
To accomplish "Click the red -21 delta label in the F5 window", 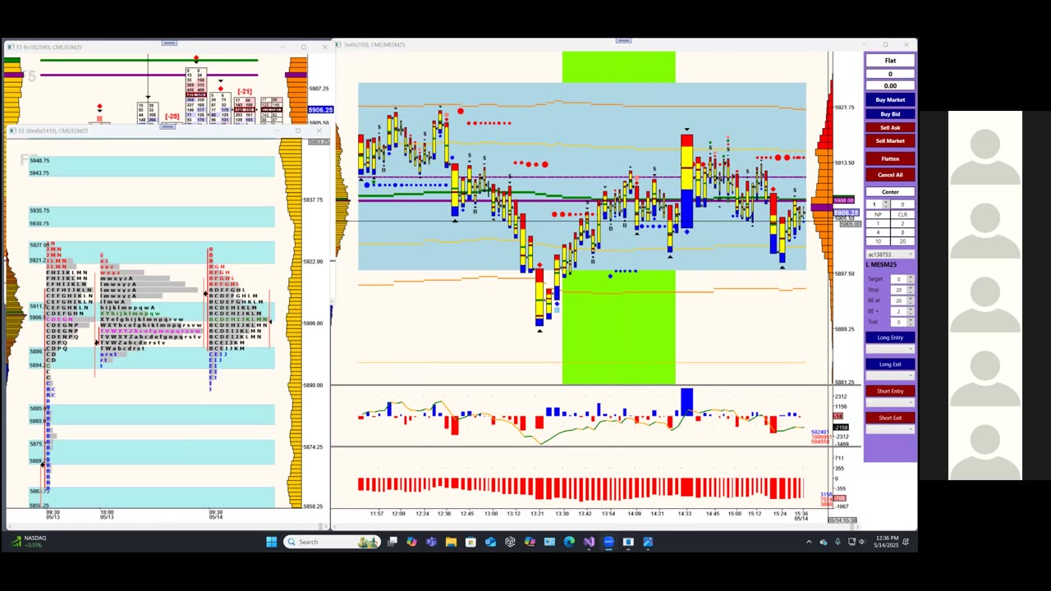I will [245, 92].
